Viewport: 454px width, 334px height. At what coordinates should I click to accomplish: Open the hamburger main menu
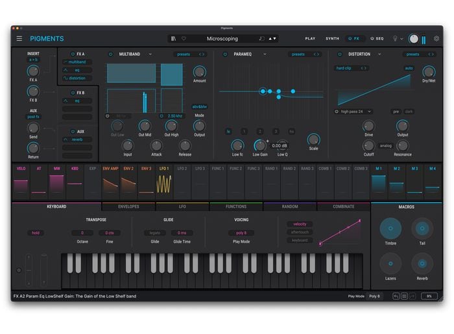click(x=19, y=38)
